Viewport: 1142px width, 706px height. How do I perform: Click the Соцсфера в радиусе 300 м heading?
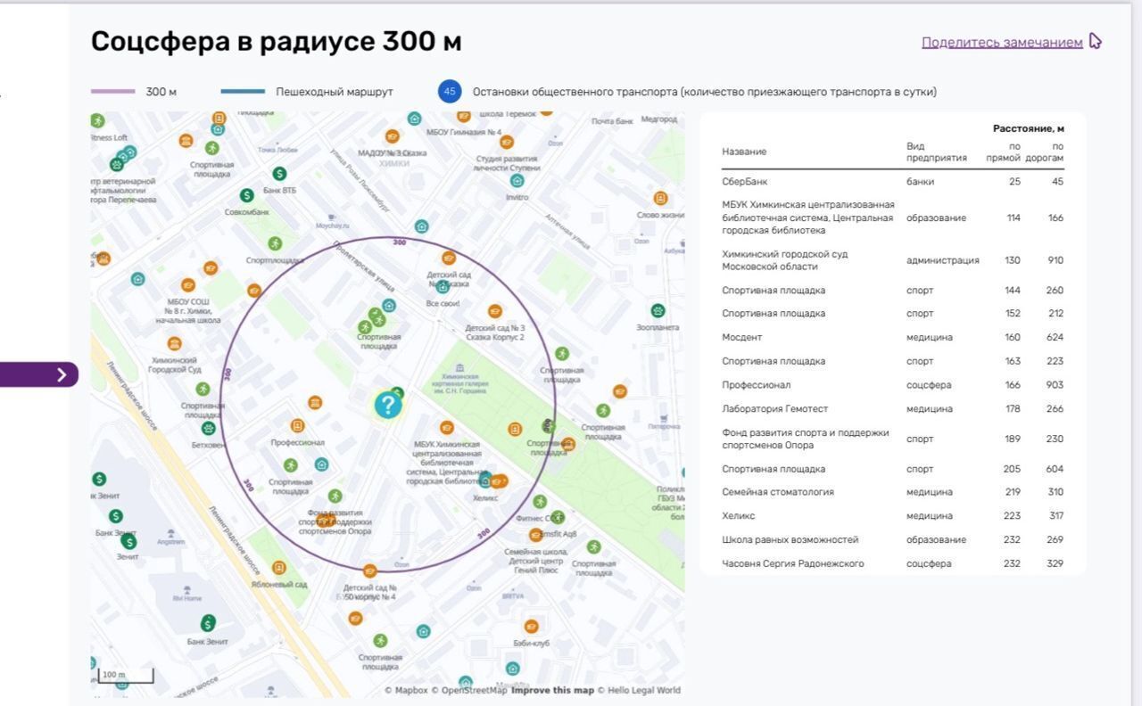pos(277,41)
